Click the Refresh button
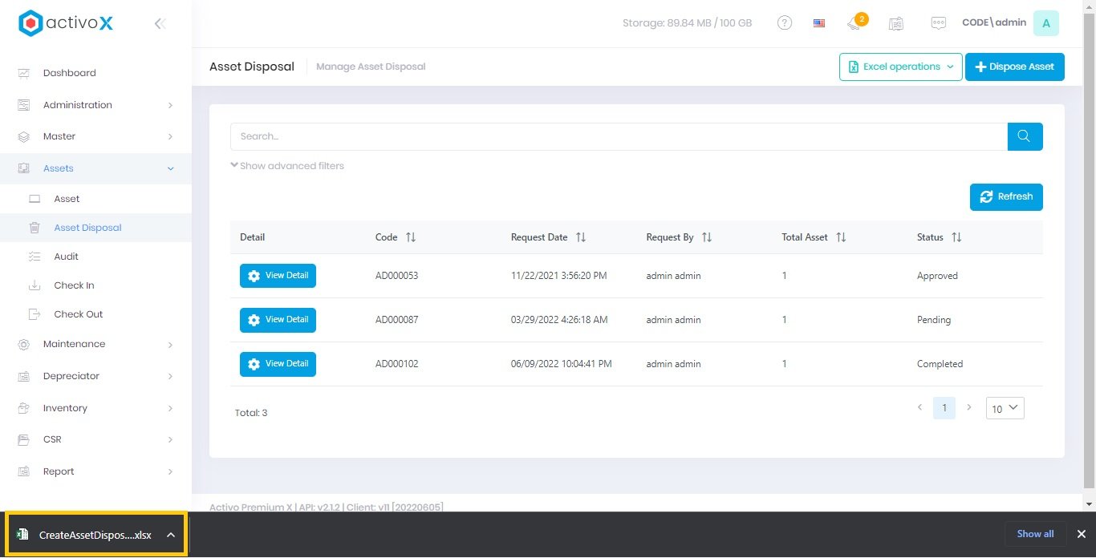This screenshot has width=1096, height=558. click(1005, 196)
